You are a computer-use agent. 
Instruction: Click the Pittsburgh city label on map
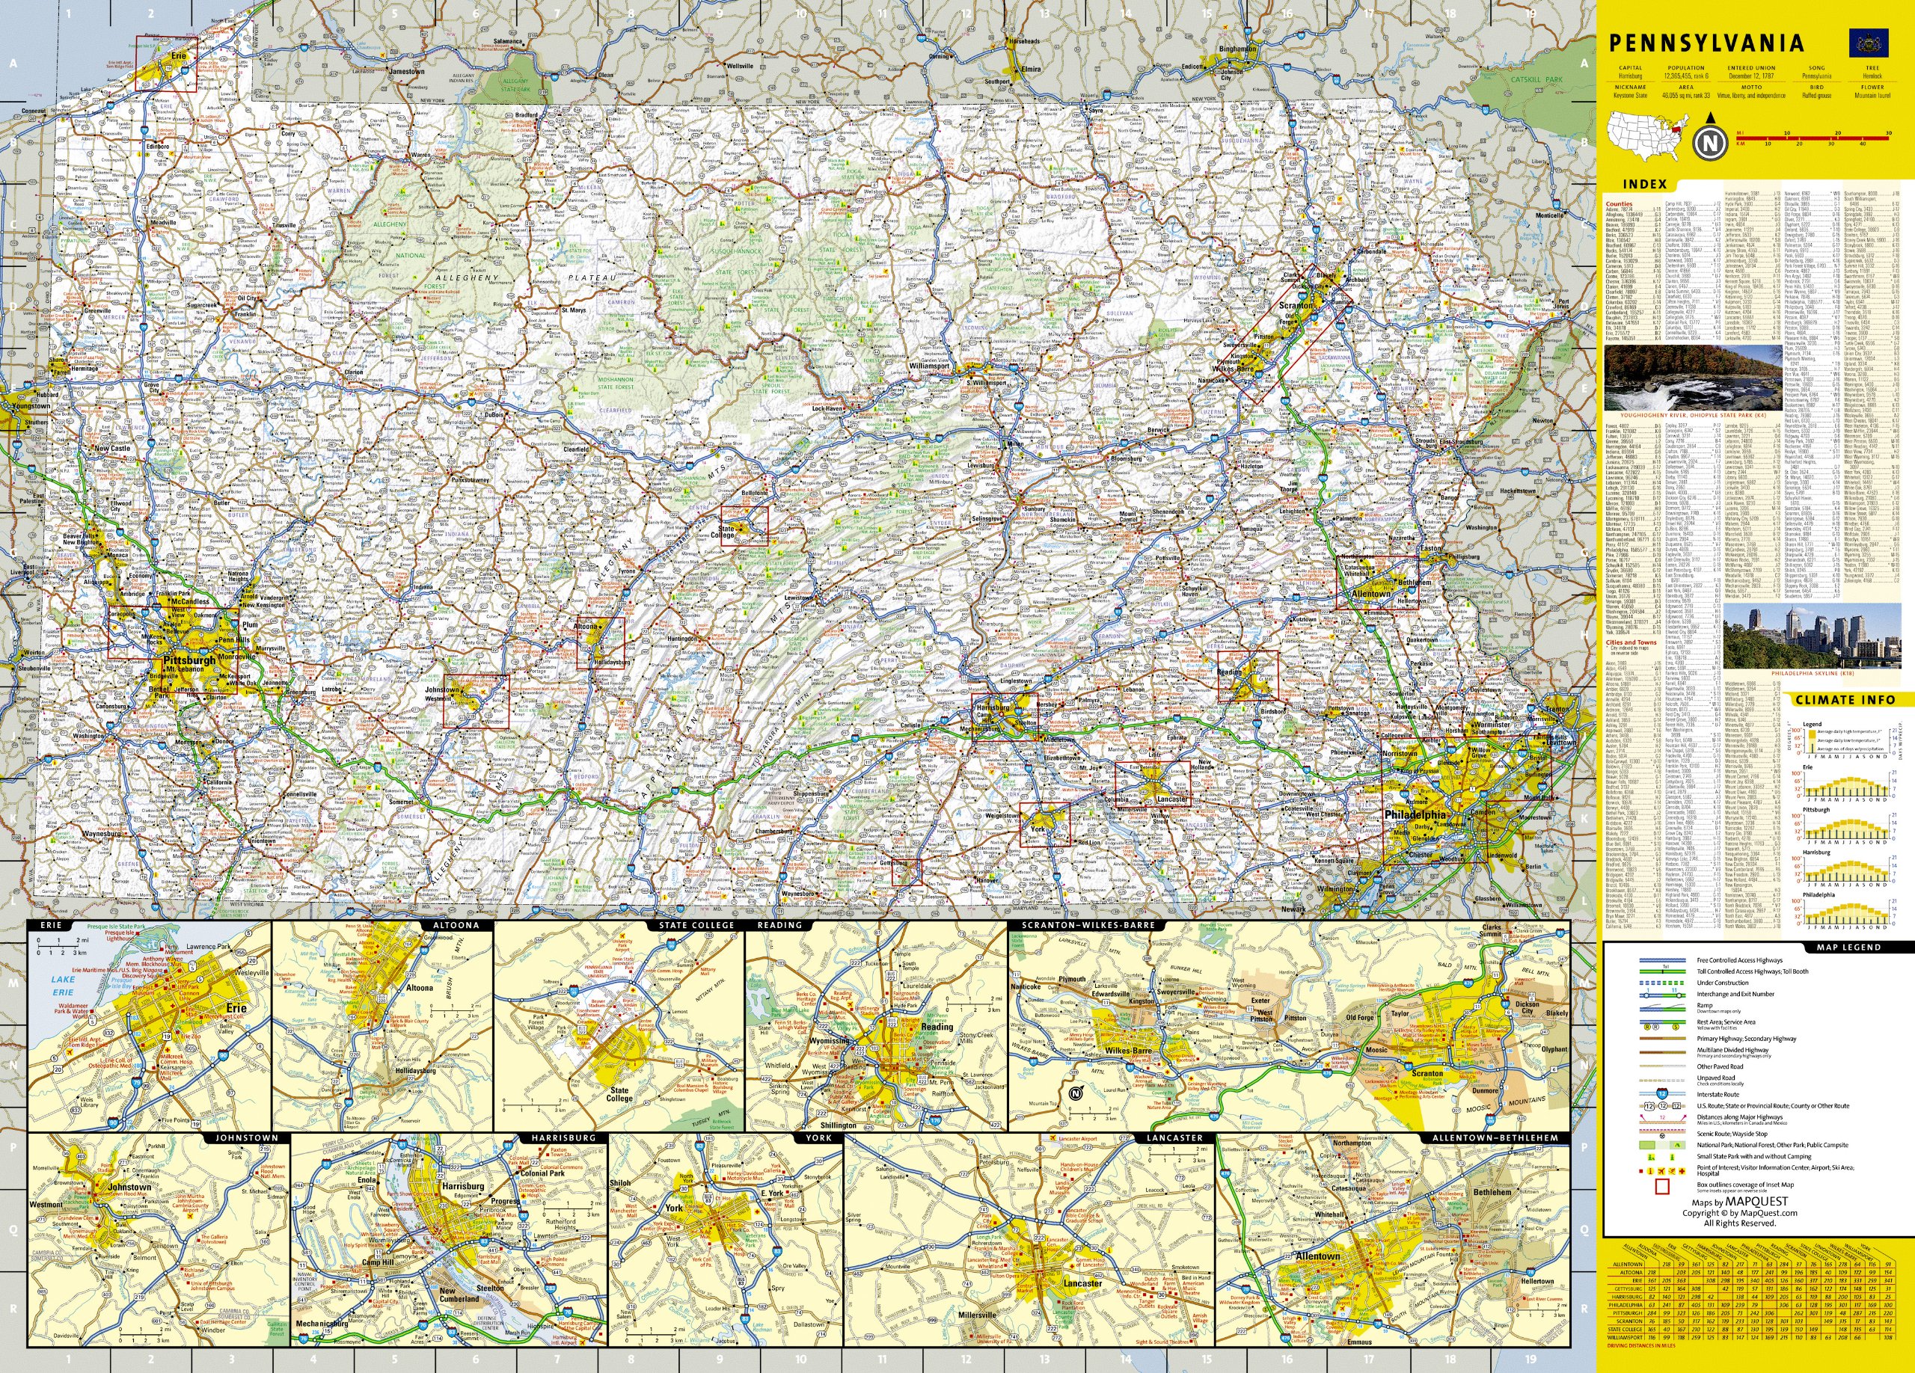189,661
